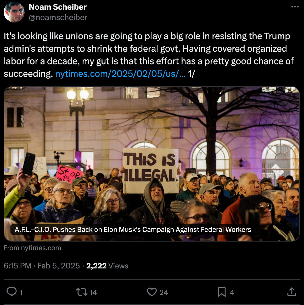Screen dimensions: 304x305
Task: Click the share upload icon
Action: pos(292,292)
